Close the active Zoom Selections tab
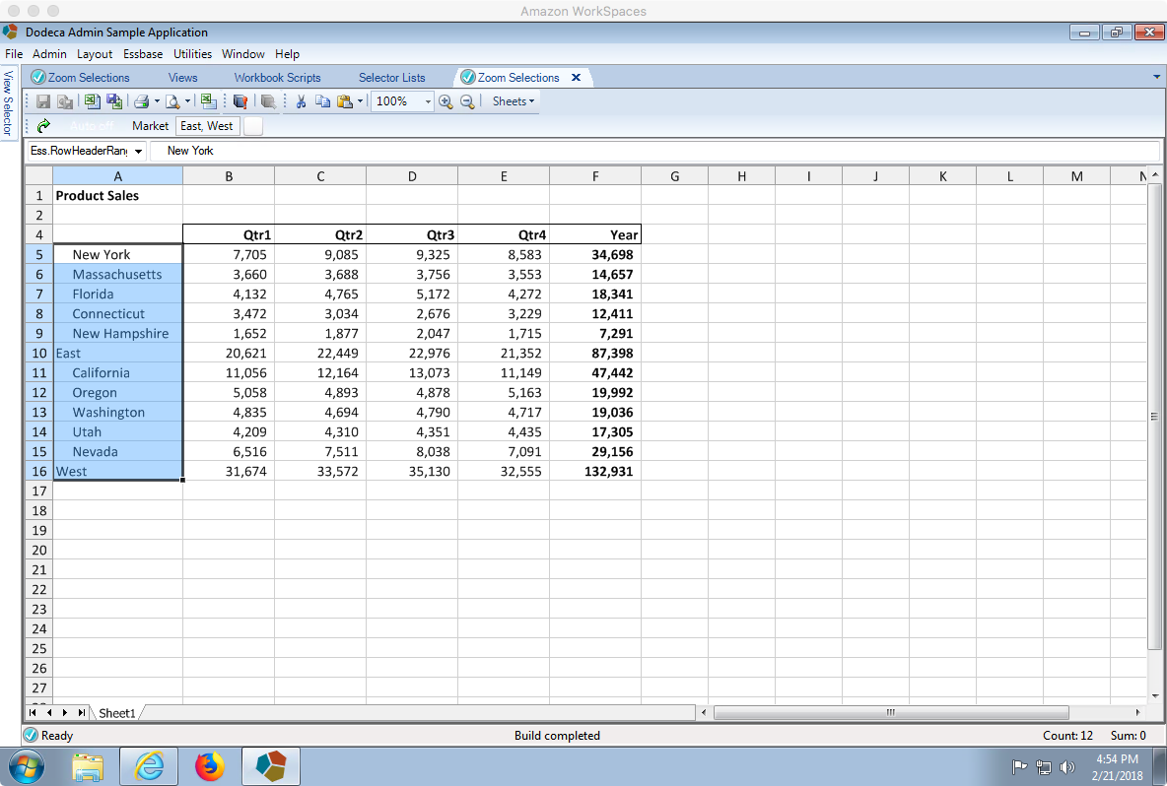The height and width of the screenshot is (786, 1167). [576, 78]
